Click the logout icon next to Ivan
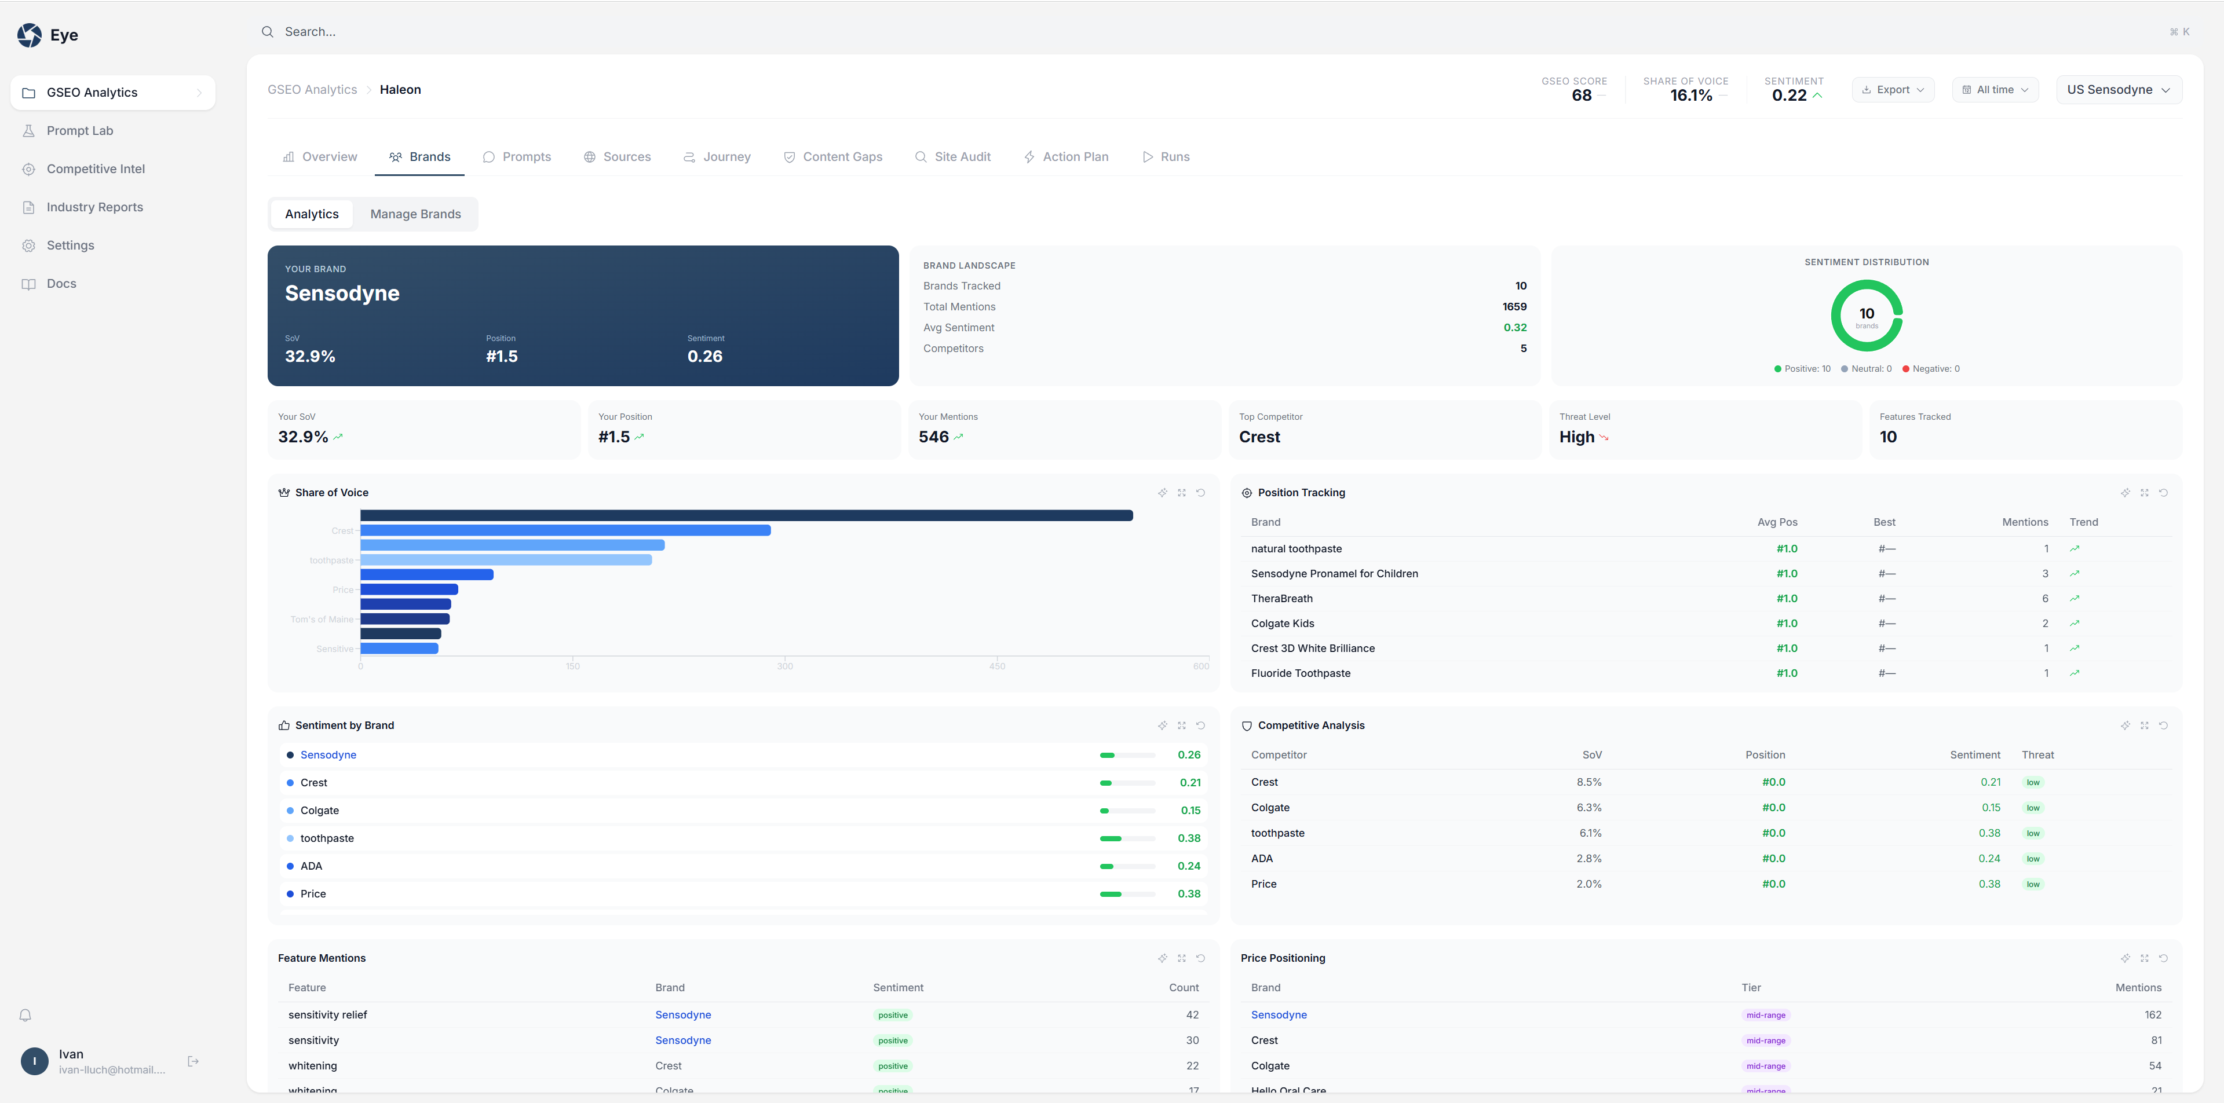The width and height of the screenshot is (2224, 1103). [x=193, y=1061]
